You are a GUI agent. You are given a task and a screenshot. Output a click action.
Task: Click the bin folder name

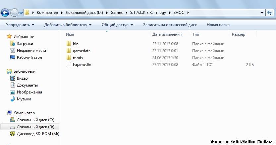76,44
